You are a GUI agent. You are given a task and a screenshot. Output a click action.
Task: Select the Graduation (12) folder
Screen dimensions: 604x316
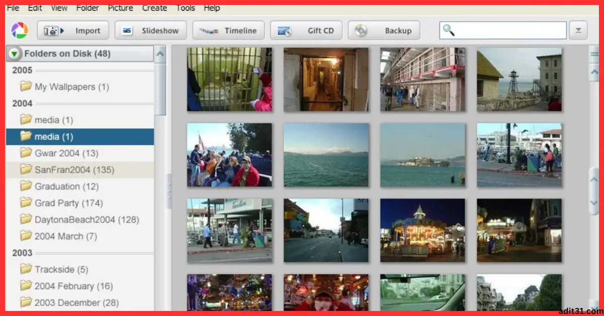click(x=80, y=186)
